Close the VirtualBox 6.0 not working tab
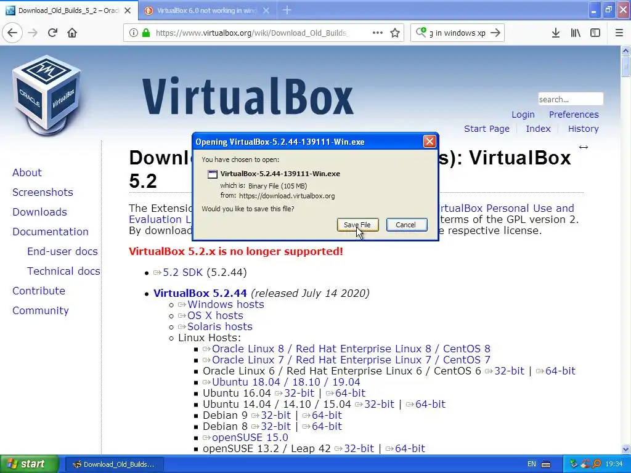Screen dimensions: 631x473 (x=266, y=10)
